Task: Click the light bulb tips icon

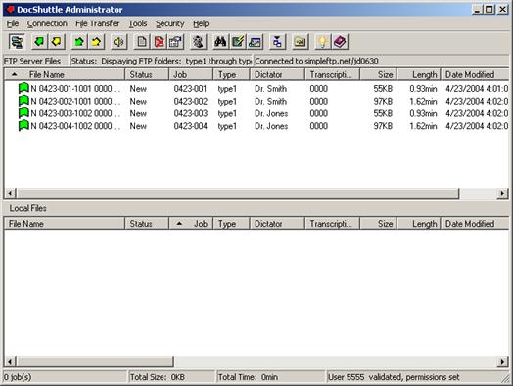Action: [x=323, y=42]
